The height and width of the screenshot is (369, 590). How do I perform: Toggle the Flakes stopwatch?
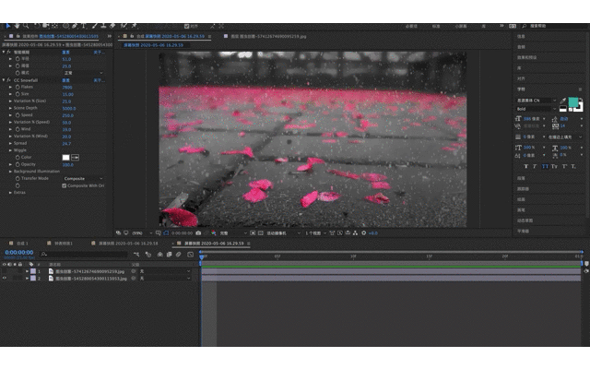point(18,87)
